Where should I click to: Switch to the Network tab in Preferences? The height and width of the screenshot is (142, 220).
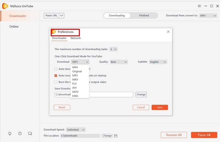(75, 38)
